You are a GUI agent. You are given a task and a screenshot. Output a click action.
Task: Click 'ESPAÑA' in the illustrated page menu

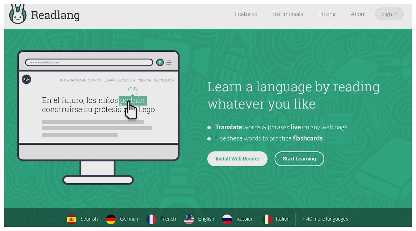point(109,80)
